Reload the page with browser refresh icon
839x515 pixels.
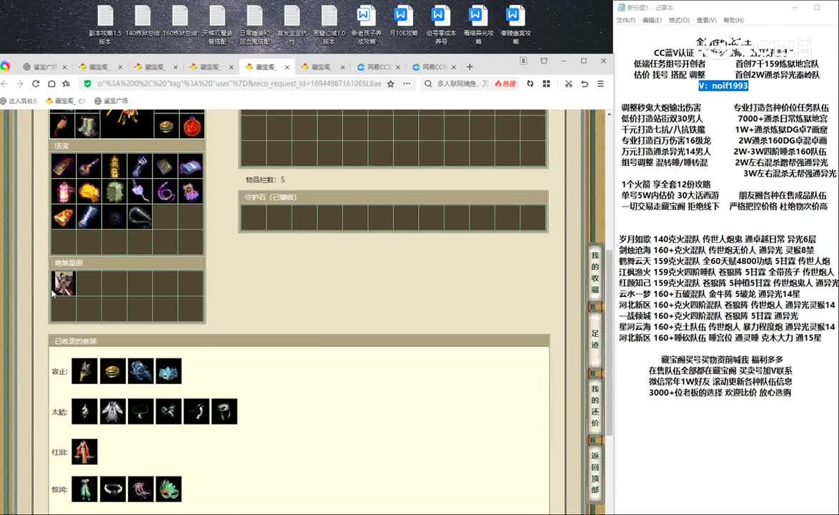[x=36, y=84]
